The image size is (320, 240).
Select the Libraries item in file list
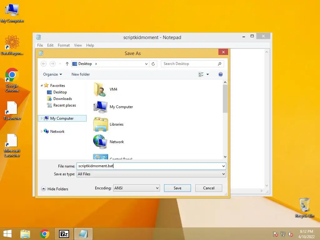click(108, 124)
